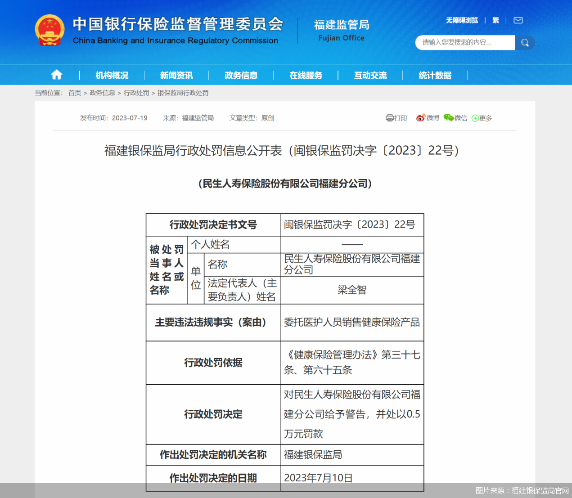Viewport: 572px width, 498px height.
Task: Click the 政务信息 breadcrumb link
Action: (103, 93)
